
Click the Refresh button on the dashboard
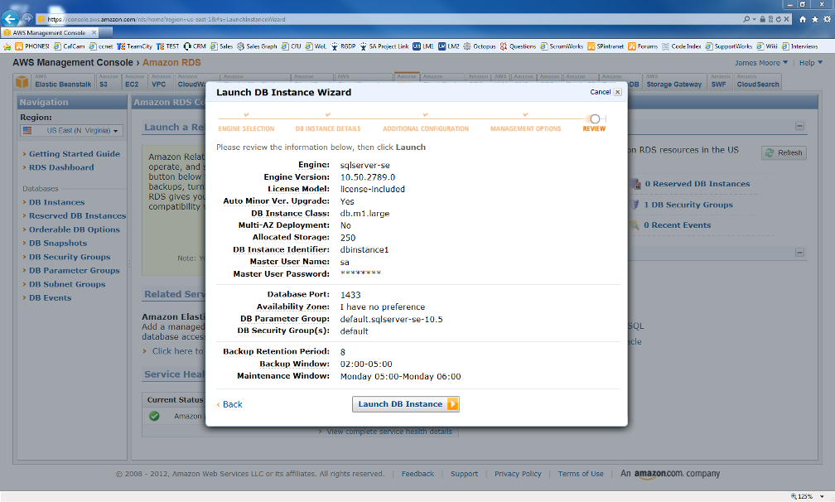coord(784,152)
